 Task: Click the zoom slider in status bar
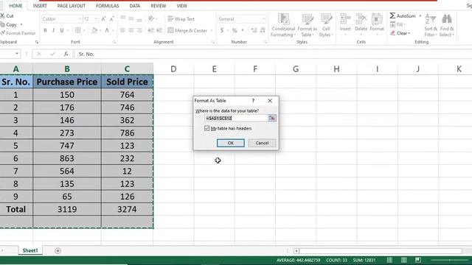tap(450, 260)
